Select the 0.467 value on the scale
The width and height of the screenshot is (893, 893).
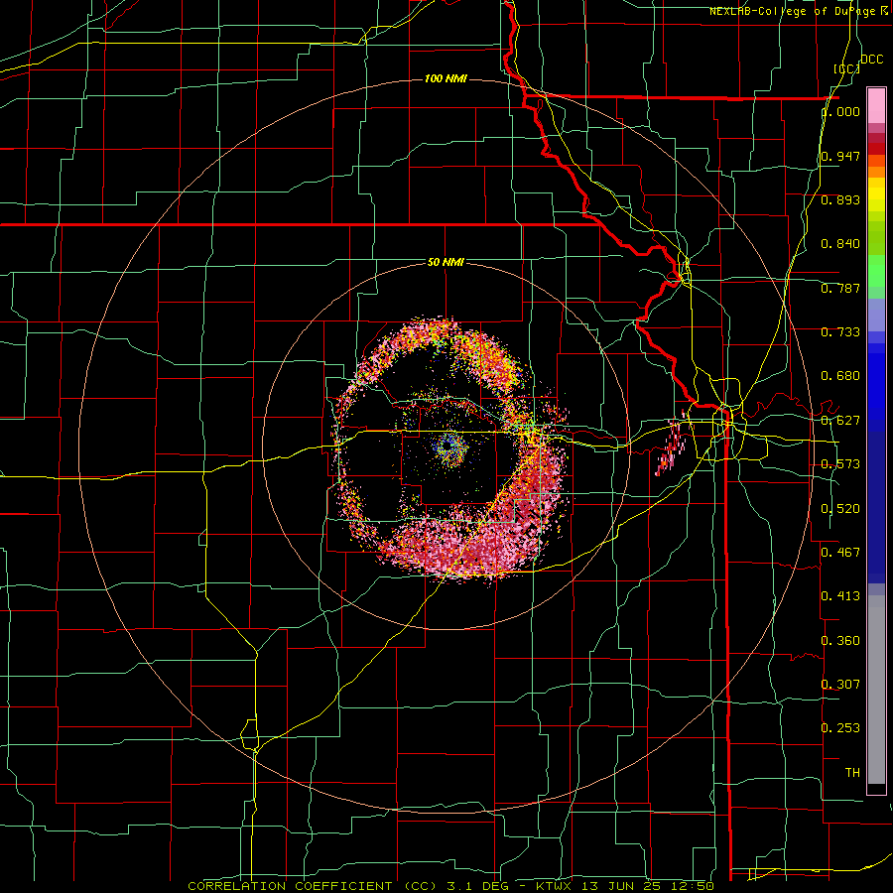840,552
